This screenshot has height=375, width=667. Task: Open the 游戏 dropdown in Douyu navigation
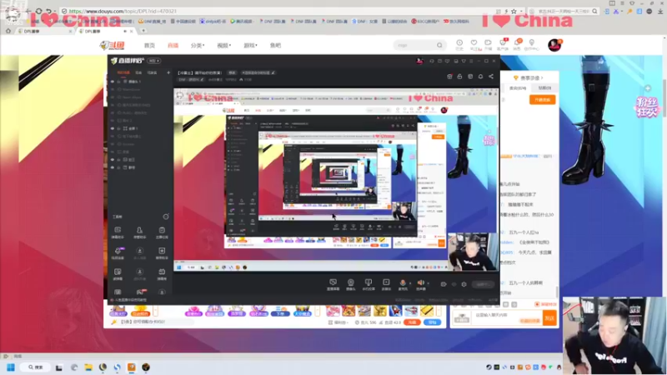click(250, 45)
